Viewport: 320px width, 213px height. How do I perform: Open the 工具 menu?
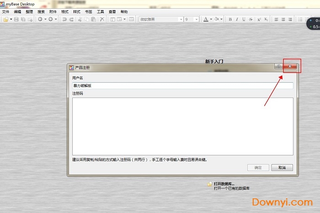(x=101, y=11)
